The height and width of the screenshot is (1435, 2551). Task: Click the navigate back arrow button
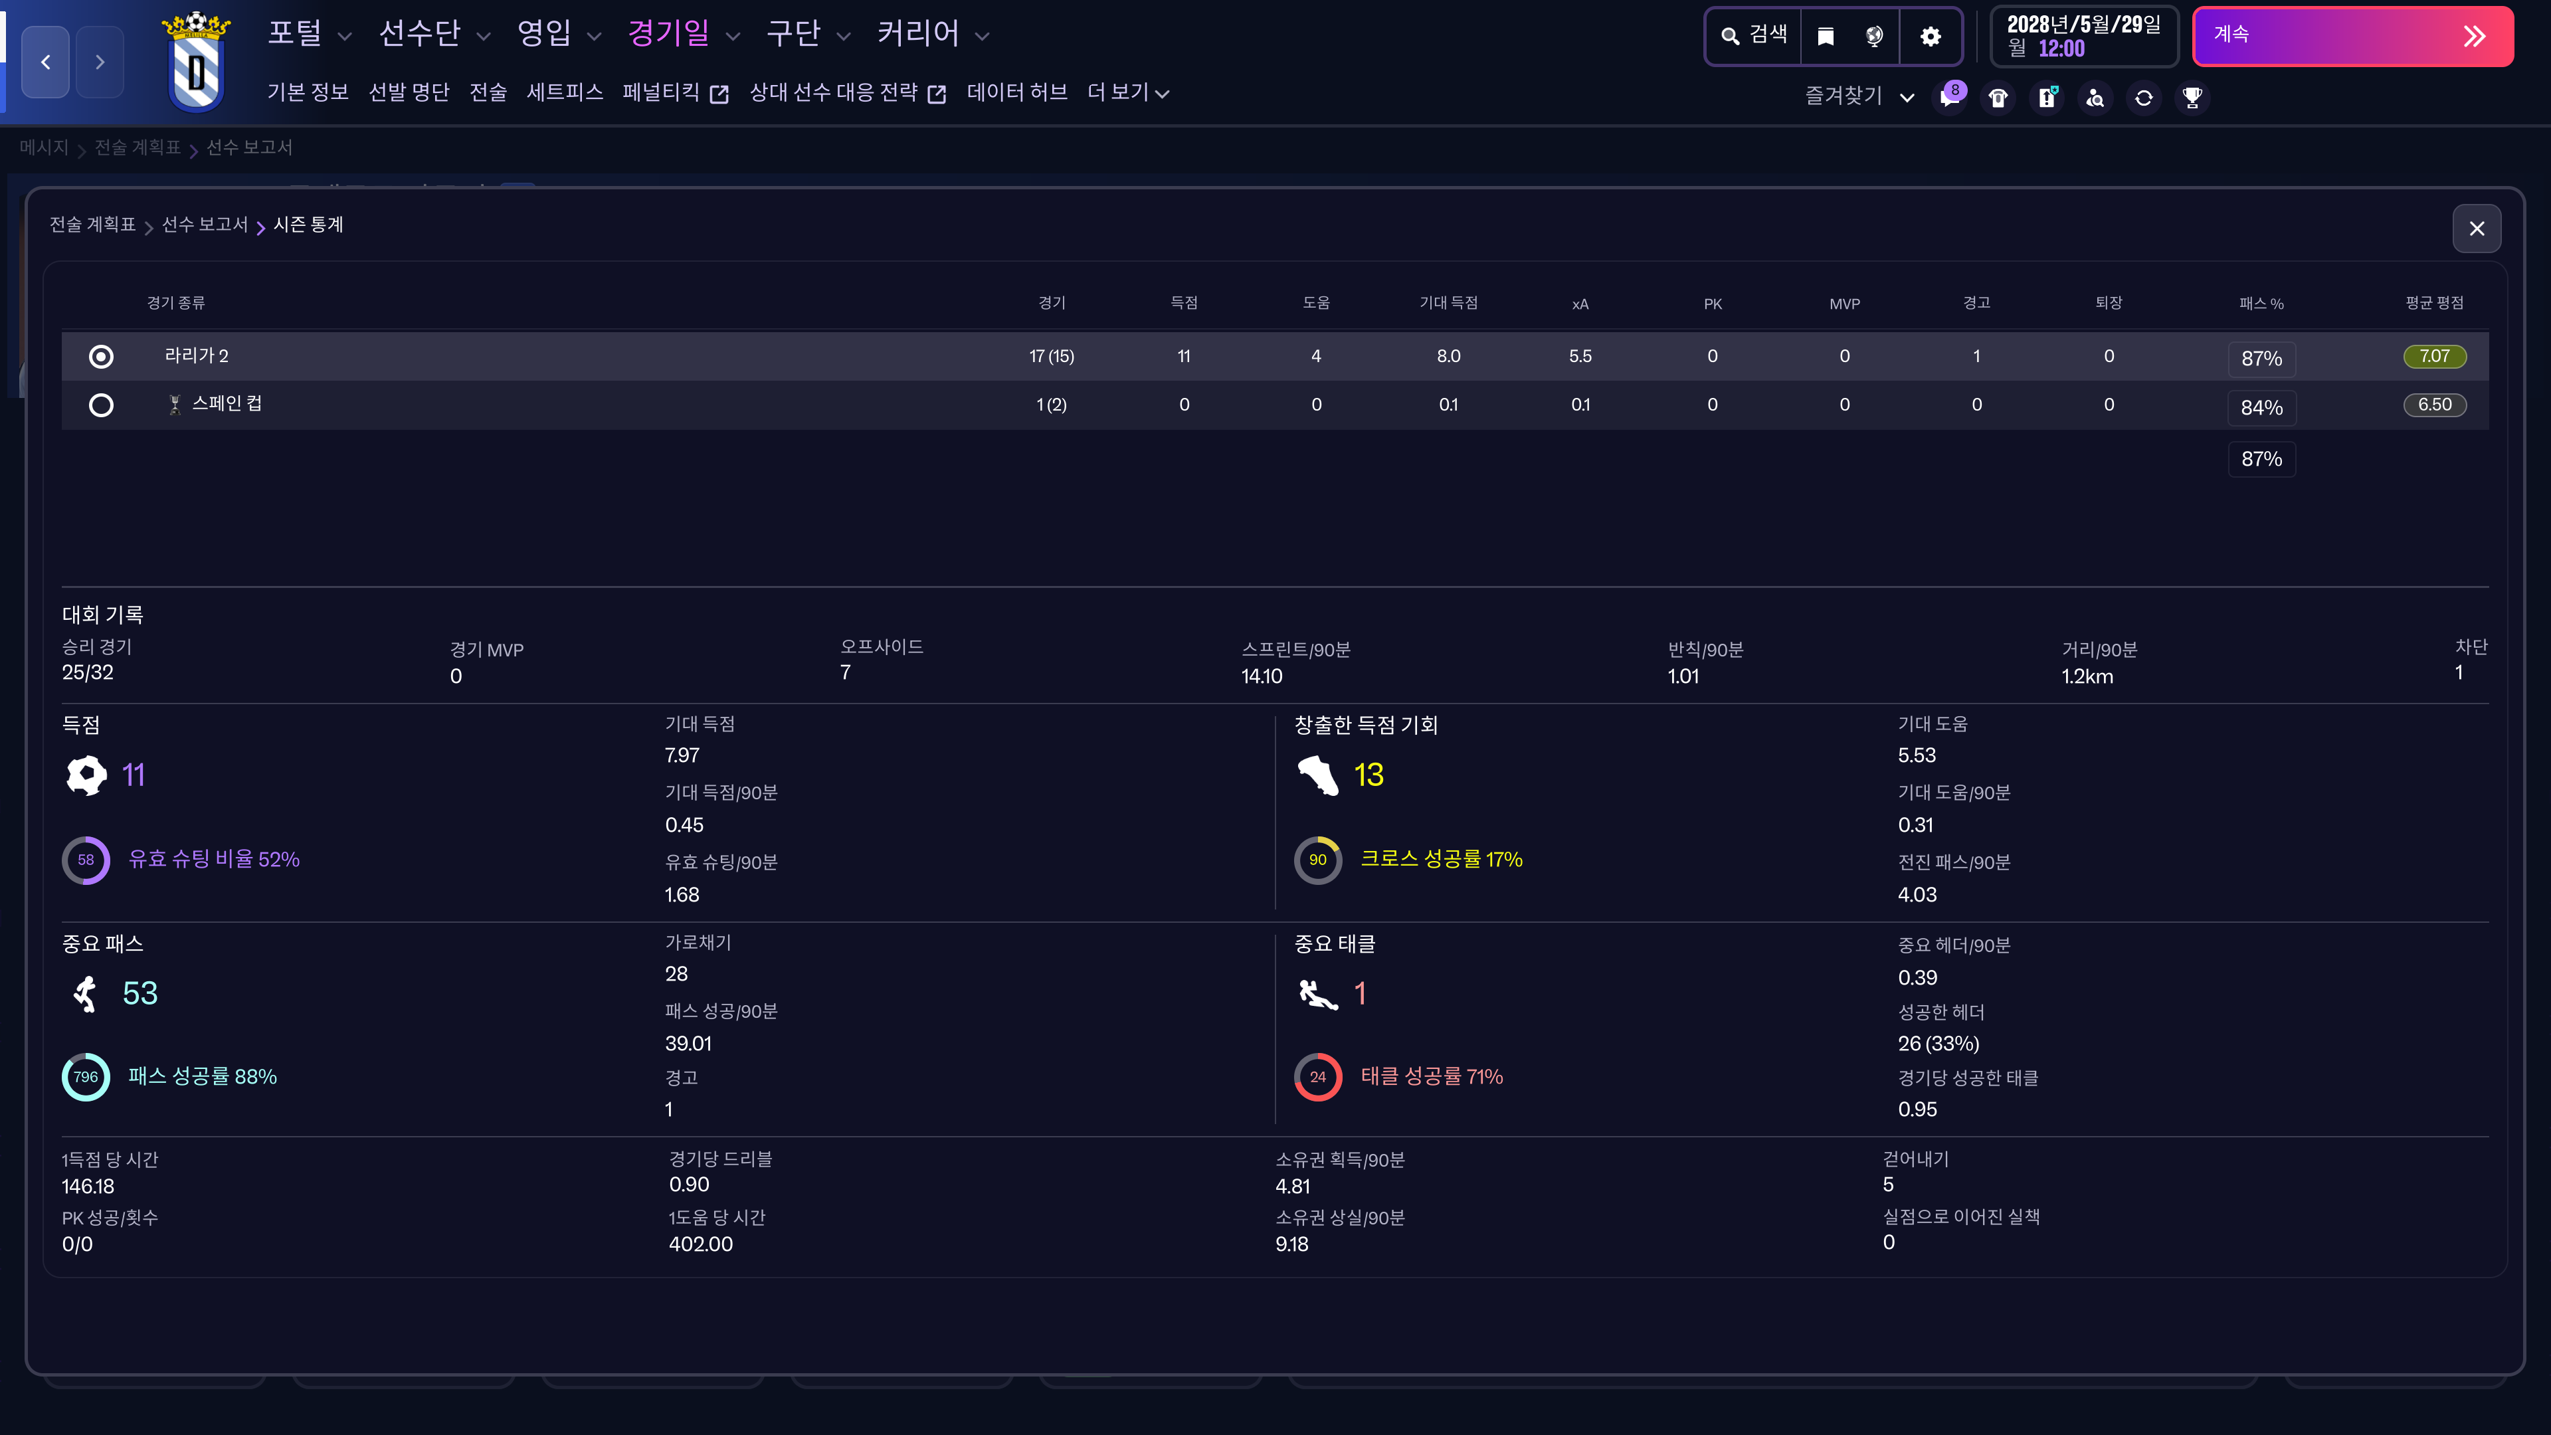pos(46,61)
